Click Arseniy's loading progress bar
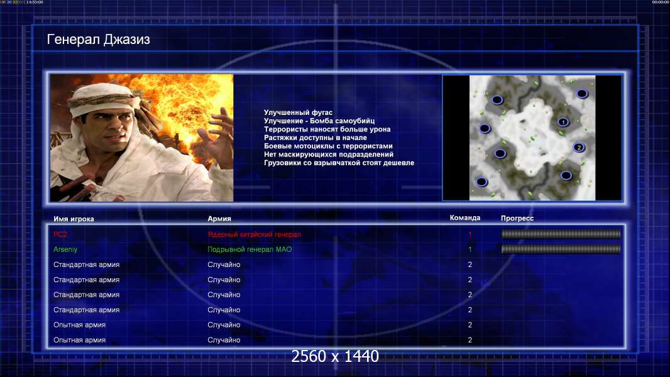The image size is (670, 377). [x=561, y=249]
